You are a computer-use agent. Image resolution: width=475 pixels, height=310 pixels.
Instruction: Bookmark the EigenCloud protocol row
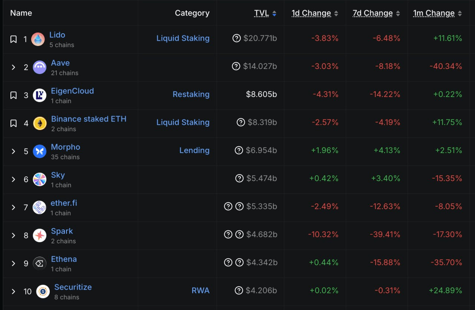[x=13, y=95]
